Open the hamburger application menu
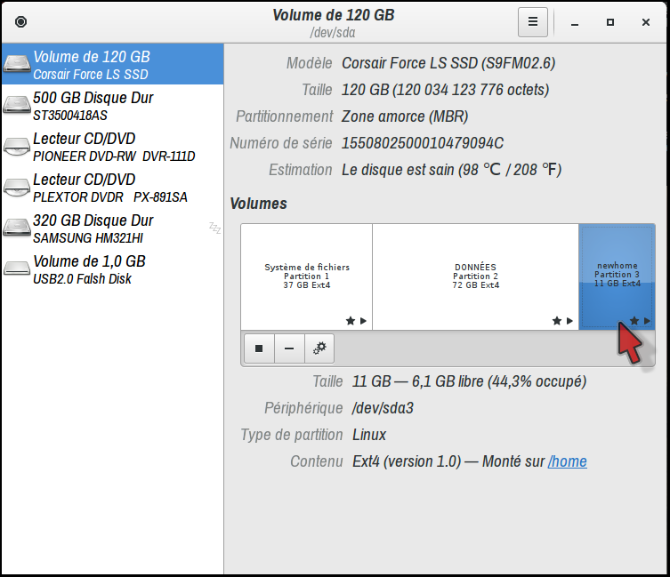Screen dimensions: 670x577 tap(532, 22)
